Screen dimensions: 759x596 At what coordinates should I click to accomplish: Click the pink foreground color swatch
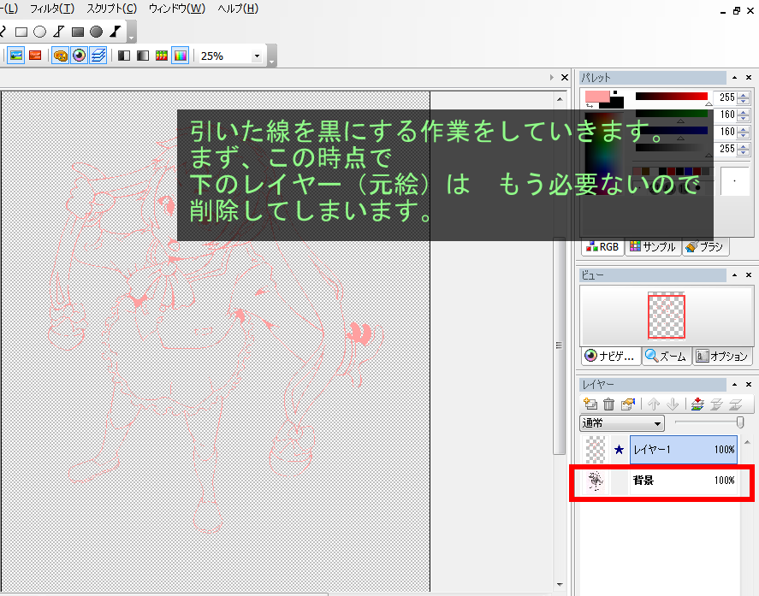[595, 94]
